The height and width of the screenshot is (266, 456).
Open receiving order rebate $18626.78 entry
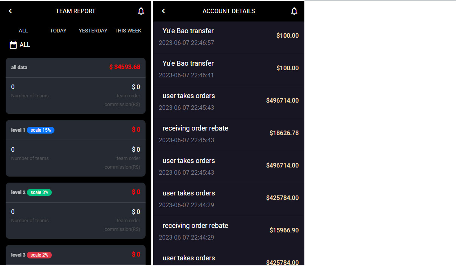coord(228,134)
